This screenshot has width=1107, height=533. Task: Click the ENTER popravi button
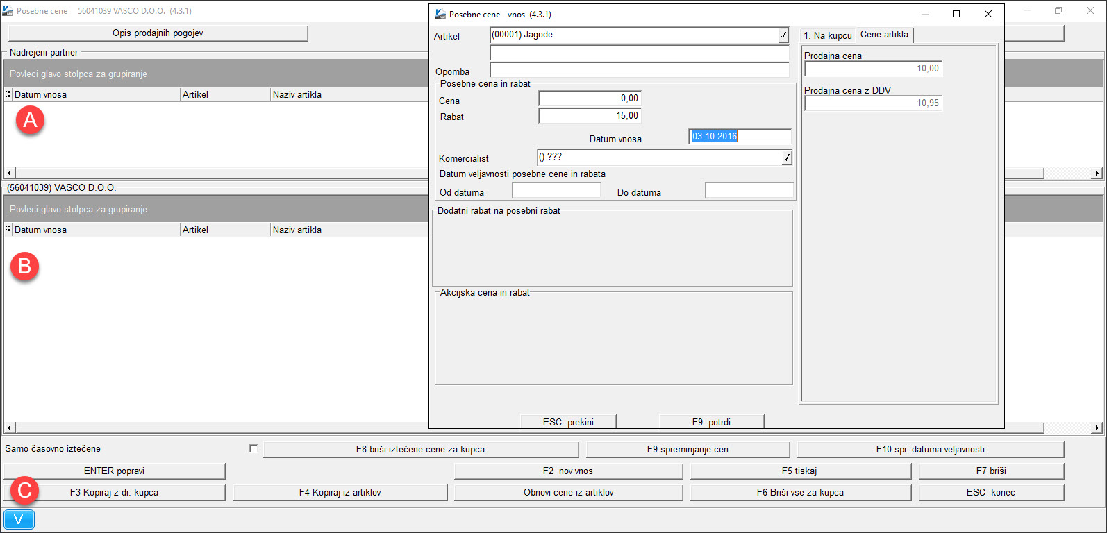(x=115, y=471)
